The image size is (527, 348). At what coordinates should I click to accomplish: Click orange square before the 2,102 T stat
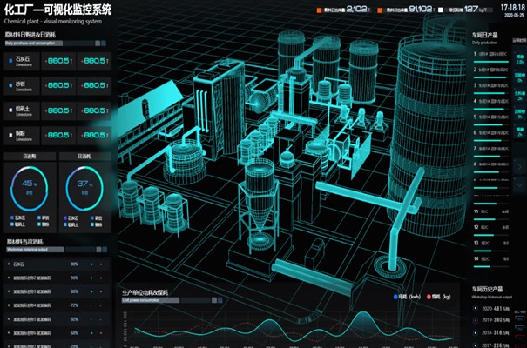click(x=319, y=10)
